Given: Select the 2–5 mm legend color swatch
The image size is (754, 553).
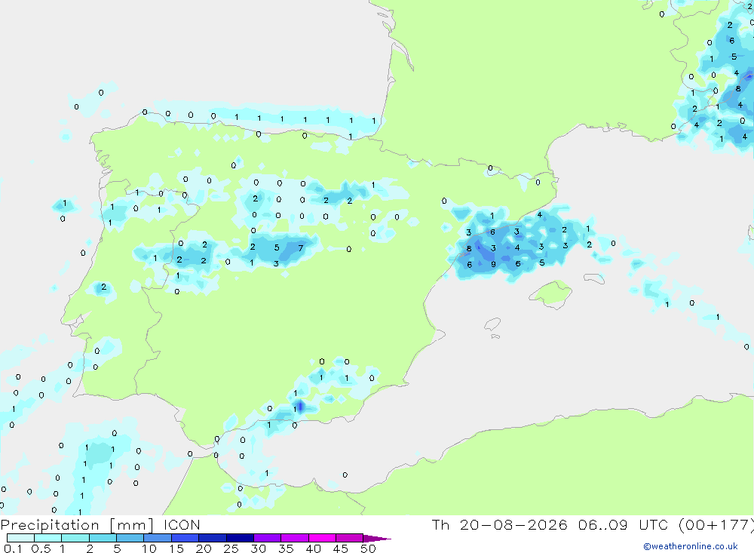Looking at the screenshot, I should point(103,538).
